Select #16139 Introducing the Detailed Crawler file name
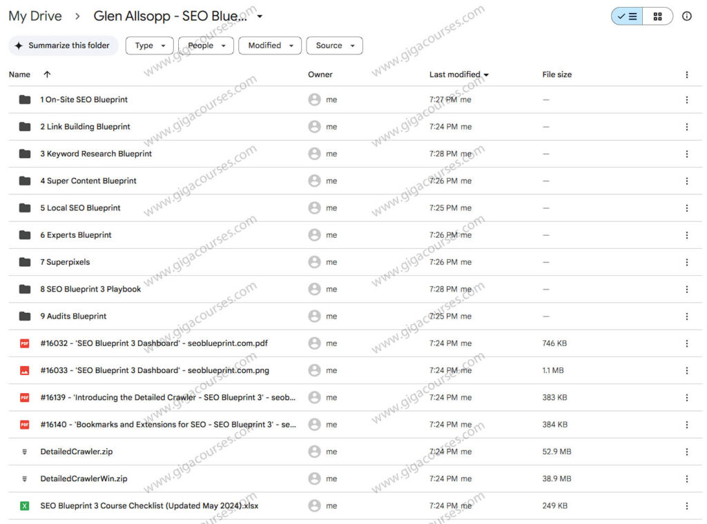 [168, 397]
